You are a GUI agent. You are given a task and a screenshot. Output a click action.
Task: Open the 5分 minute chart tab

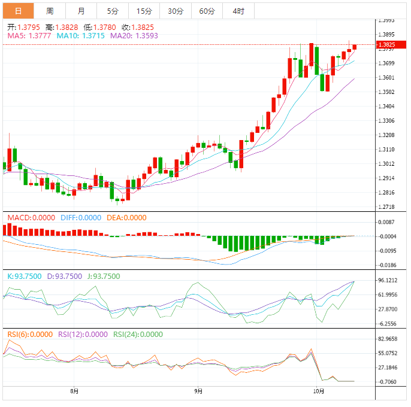[113, 11]
